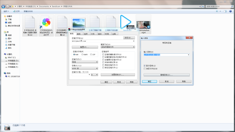235x132 pixels.
Task: Switch to the Files (文件) tab
Action: point(93,34)
